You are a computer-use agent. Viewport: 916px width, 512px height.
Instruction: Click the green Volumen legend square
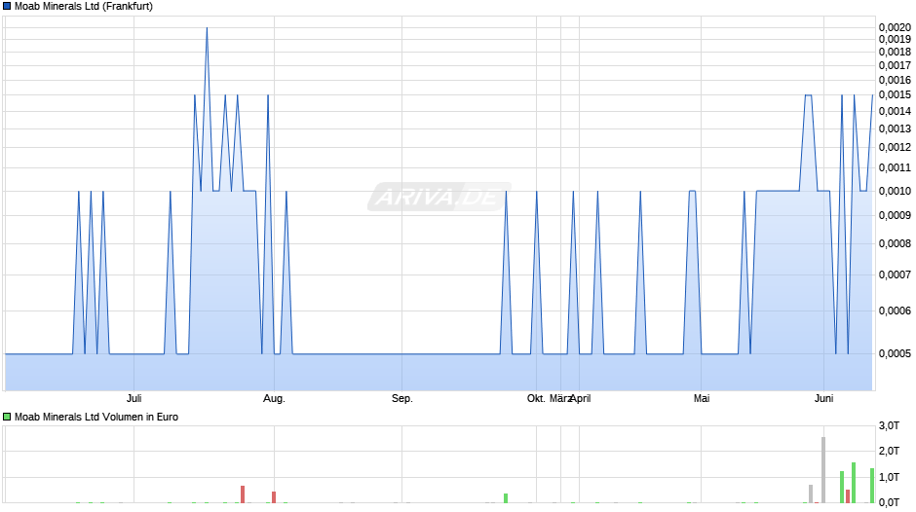click(7, 417)
